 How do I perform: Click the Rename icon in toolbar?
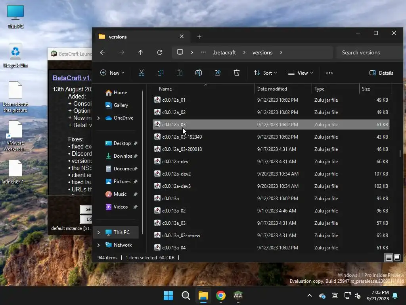coord(199,73)
